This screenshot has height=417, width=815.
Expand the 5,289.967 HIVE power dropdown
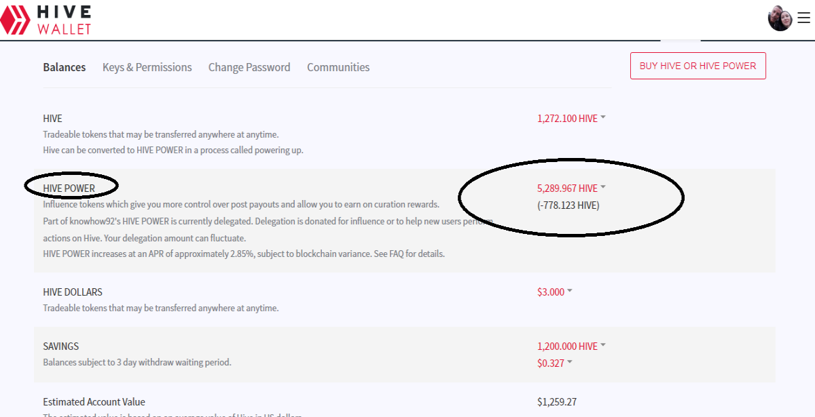coord(571,188)
